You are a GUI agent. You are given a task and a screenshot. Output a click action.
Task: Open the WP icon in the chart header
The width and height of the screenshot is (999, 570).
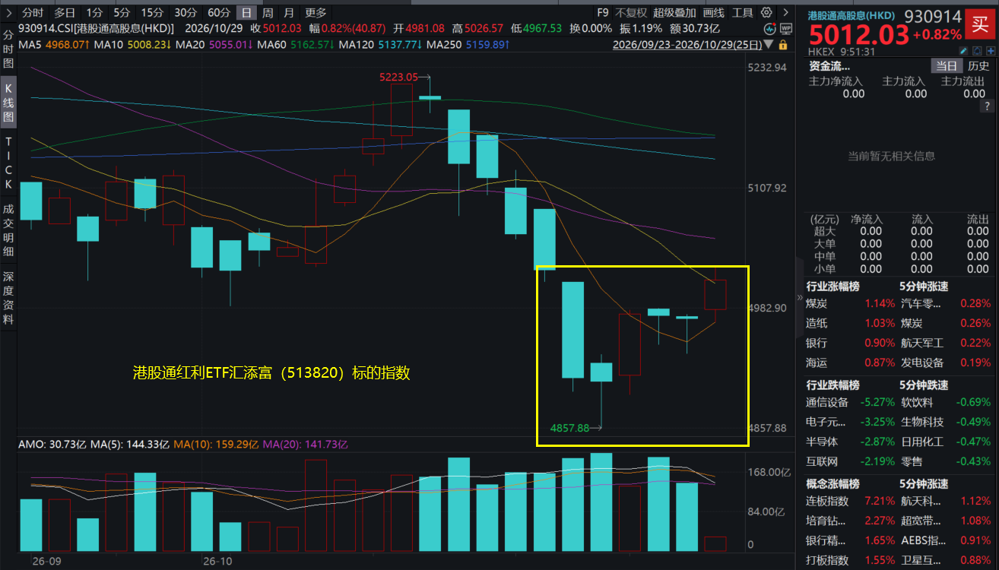[x=785, y=29]
